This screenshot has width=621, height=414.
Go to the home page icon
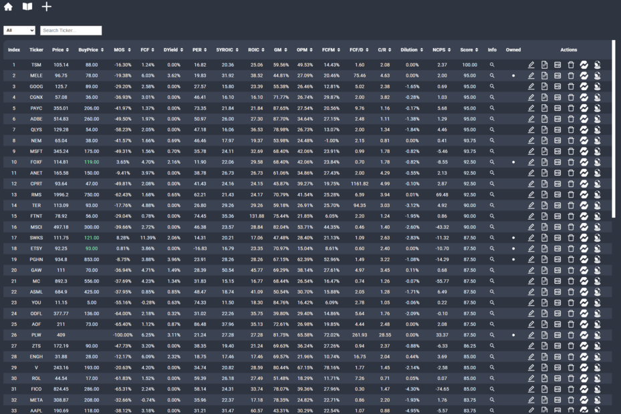tap(8, 7)
